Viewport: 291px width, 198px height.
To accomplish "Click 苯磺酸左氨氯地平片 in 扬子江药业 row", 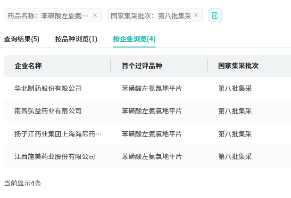I will 152,134.
